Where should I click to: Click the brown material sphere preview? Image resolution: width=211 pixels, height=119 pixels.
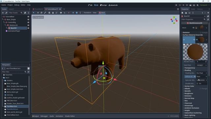coord(195,52)
